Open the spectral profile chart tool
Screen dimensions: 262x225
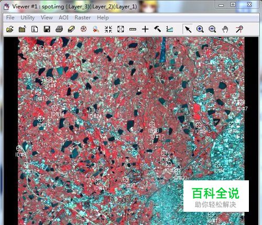point(169,29)
